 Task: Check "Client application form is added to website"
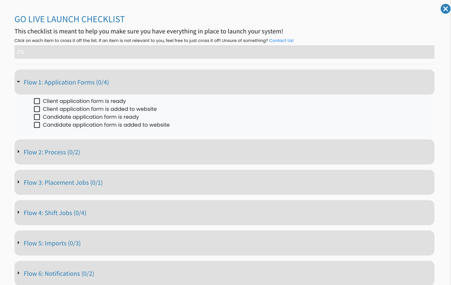[37, 109]
